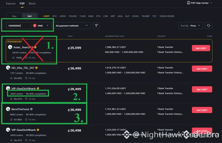Select TRUMP coin
222x143 pixels.
click(145, 16)
